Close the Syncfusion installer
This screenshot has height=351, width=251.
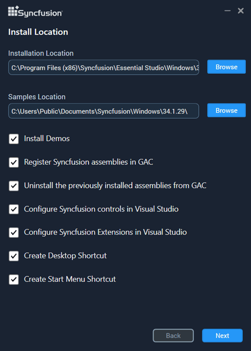coord(240,11)
